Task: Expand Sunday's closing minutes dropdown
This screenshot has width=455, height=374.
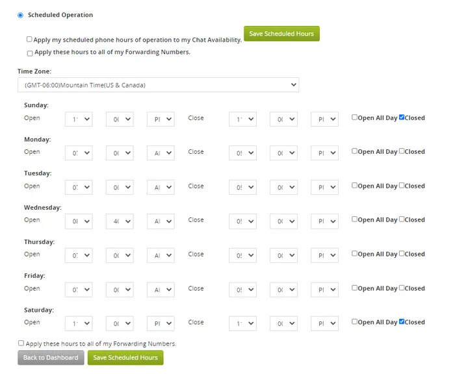Action: point(283,119)
